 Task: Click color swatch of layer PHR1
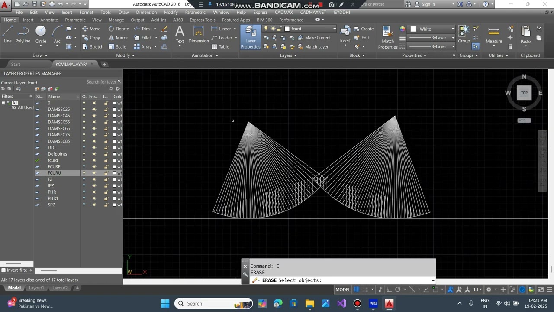(x=114, y=198)
